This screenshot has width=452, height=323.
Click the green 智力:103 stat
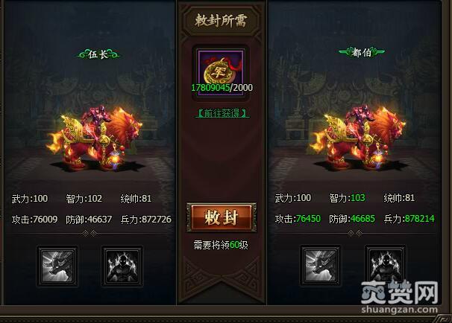(347, 198)
